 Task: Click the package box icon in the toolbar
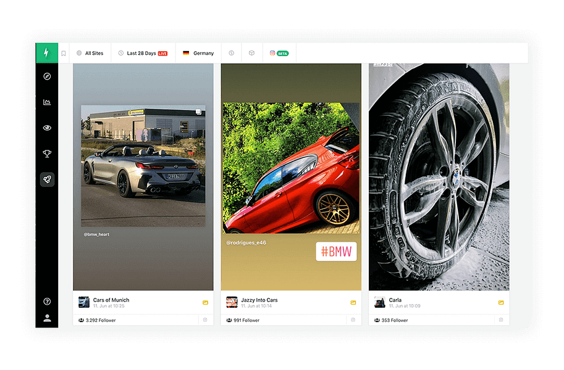coord(251,53)
